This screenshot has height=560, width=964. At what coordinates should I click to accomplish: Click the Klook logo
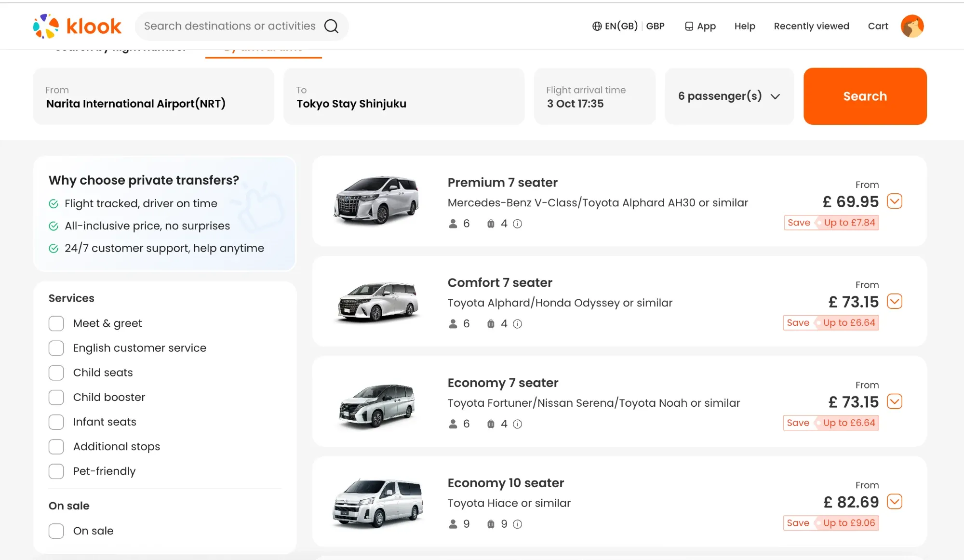[x=77, y=26]
